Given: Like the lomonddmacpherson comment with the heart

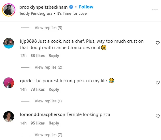Looking at the screenshot, I should (x=158, y=116).
